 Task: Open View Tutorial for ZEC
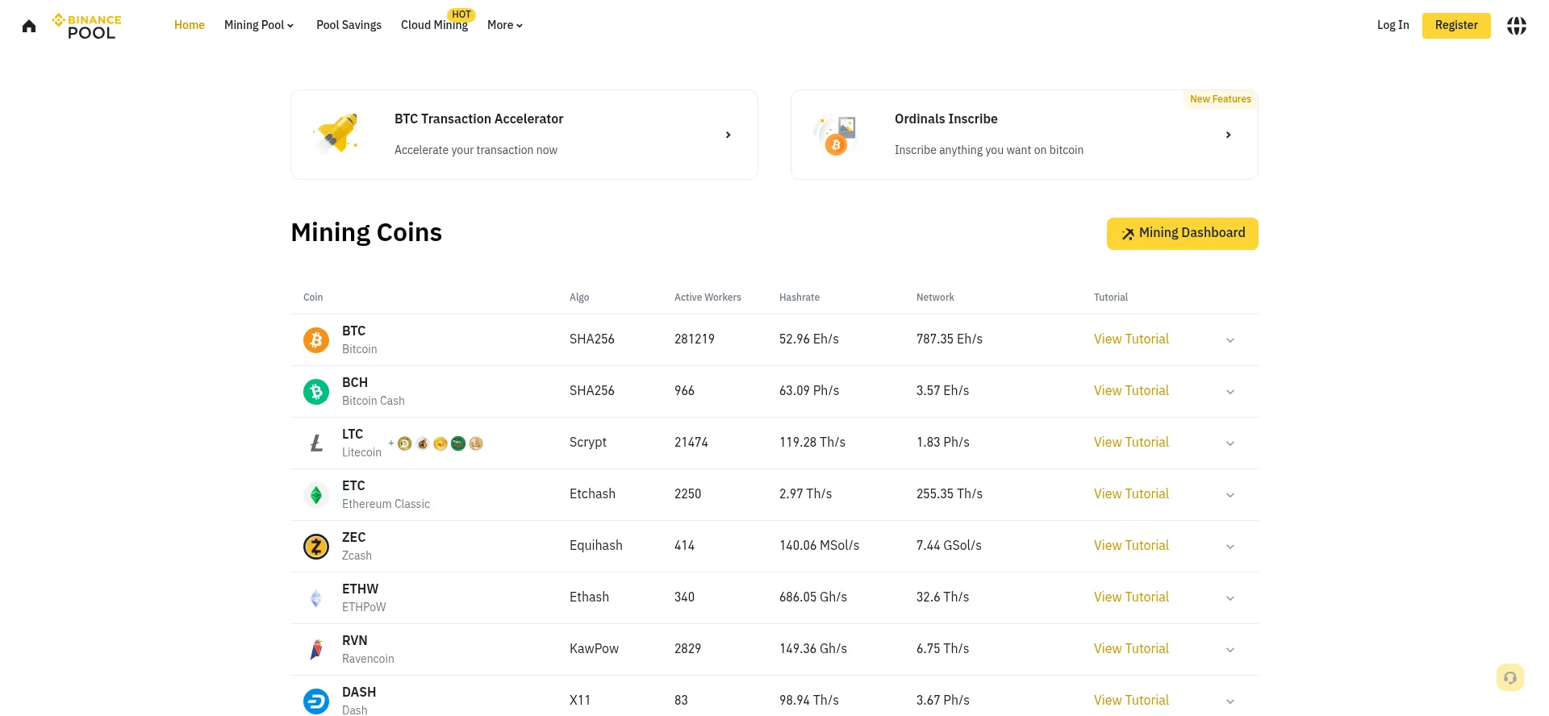pos(1131,546)
